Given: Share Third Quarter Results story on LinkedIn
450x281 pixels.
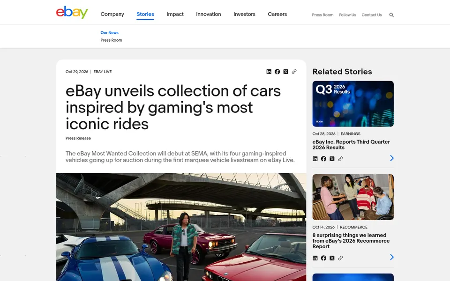Looking at the screenshot, I should point(315,159).
